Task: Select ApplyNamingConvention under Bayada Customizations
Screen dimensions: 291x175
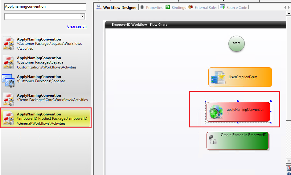Action: 46,62
